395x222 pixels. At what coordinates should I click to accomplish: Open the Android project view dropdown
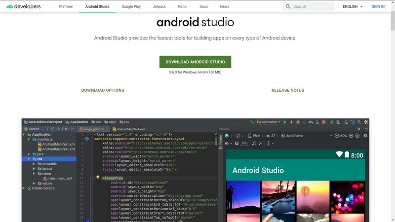[36, 129]
